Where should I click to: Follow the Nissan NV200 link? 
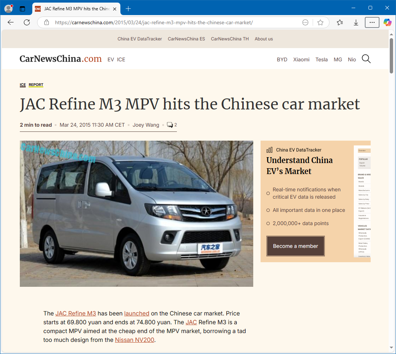[134, 340]
